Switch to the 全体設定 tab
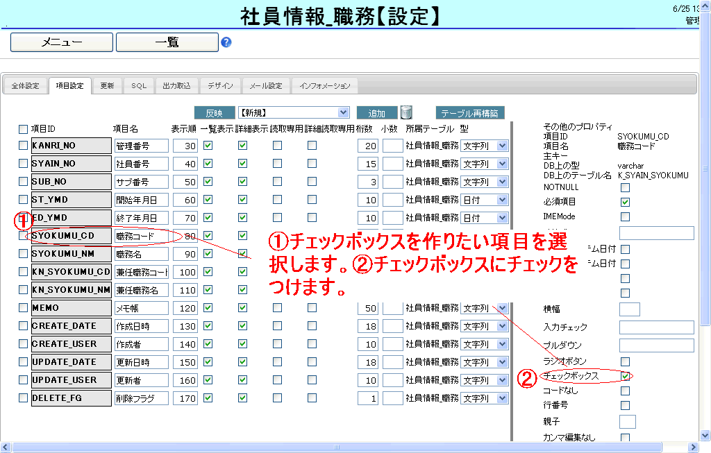The height and width of the screenshot is (453, 711). [26, 86]
